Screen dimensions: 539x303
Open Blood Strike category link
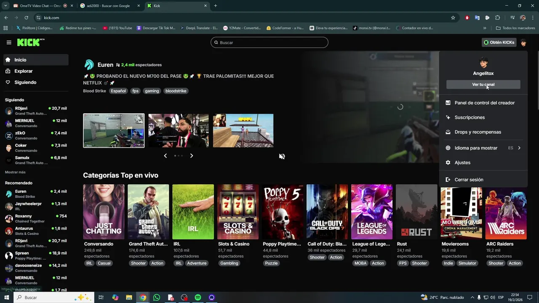coord(94,91)
